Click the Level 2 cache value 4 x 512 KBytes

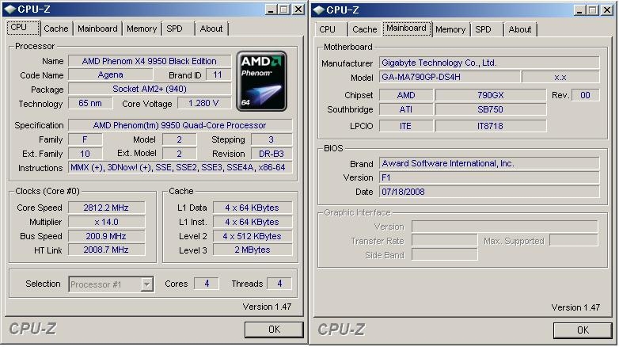pos(253,236)
